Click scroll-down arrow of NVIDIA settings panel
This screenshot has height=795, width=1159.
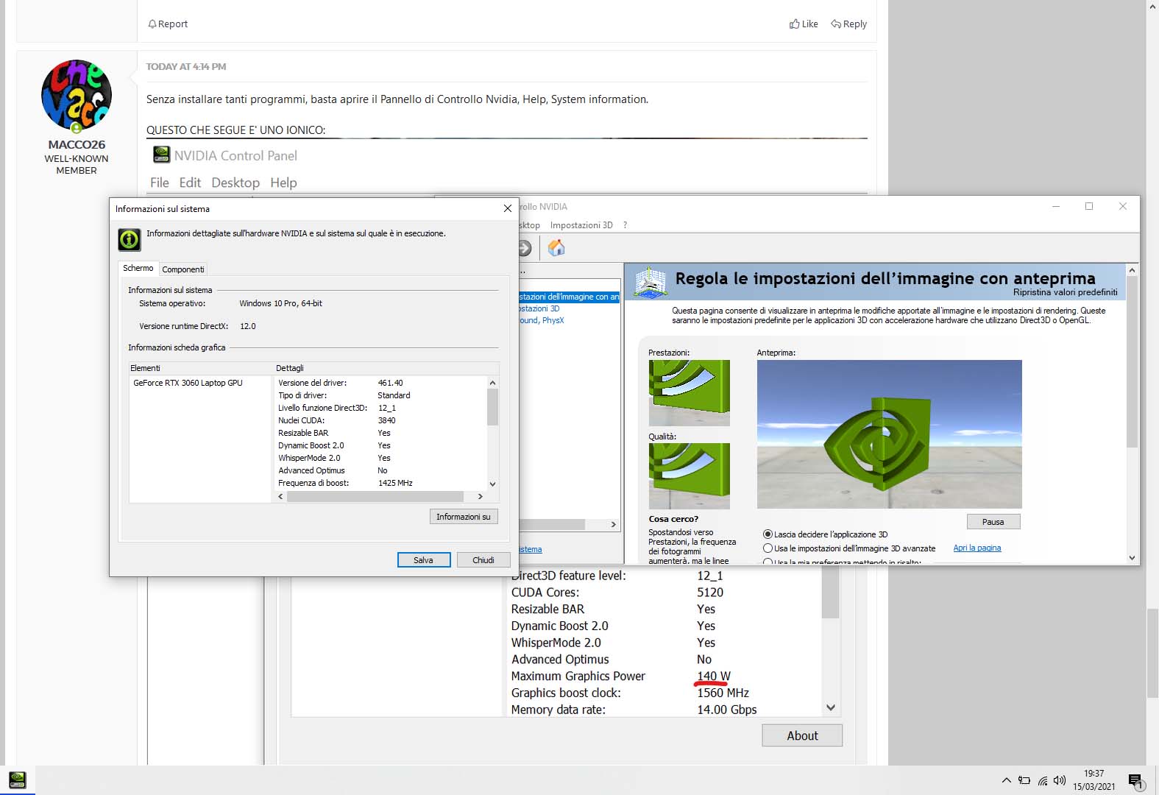click(1132, 558)
